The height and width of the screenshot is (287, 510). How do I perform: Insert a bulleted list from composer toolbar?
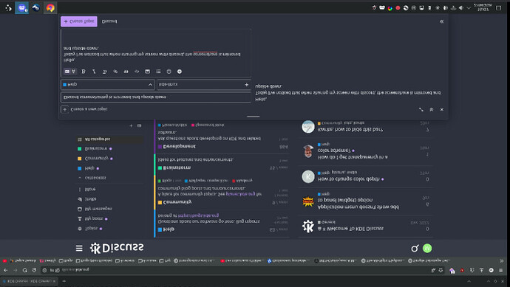point(158,72)
